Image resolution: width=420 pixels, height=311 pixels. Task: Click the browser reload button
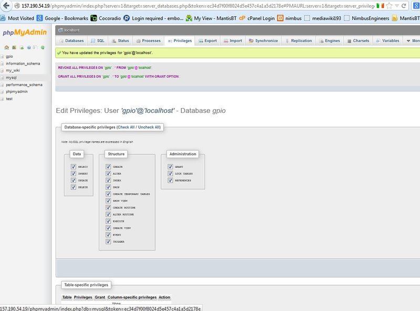click(x=404, y=6)
